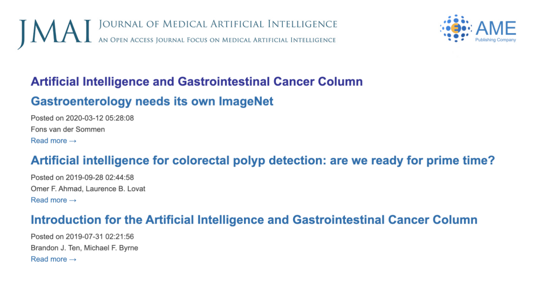Viewport: 541px width, 302px height.
Task: Open 'Introduction for the Artificial Intelligence' column article
Action: (254, 220)
